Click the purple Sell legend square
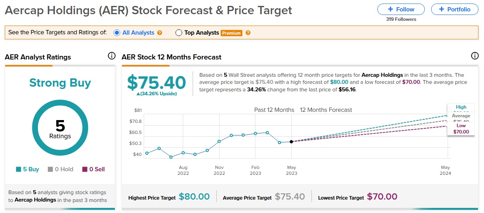The image size is (484, 213). click(84, 169)
